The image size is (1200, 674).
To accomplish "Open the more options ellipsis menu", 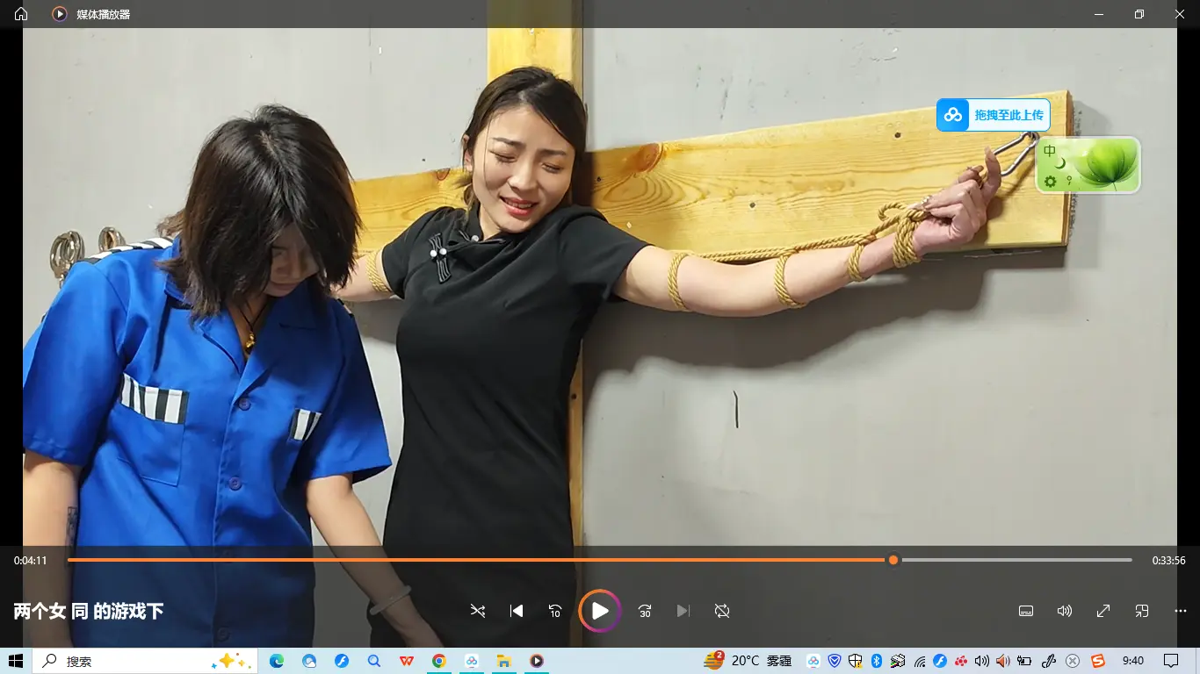I will coord(1181,611).
